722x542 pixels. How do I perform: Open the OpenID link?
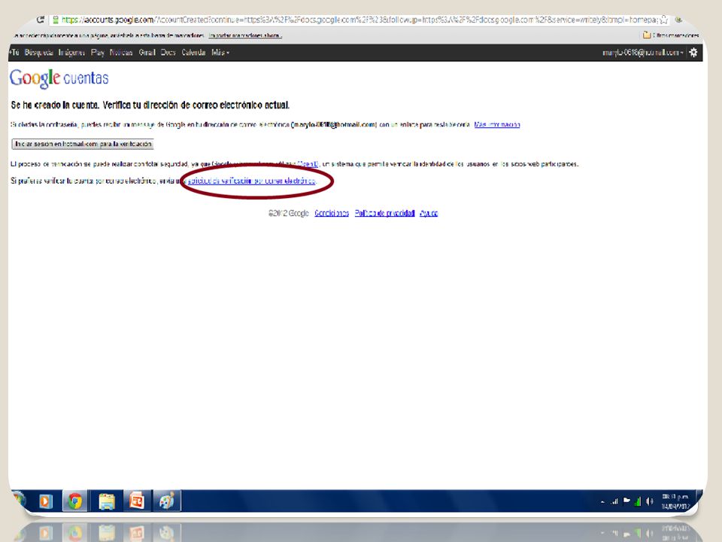(308, 163)
